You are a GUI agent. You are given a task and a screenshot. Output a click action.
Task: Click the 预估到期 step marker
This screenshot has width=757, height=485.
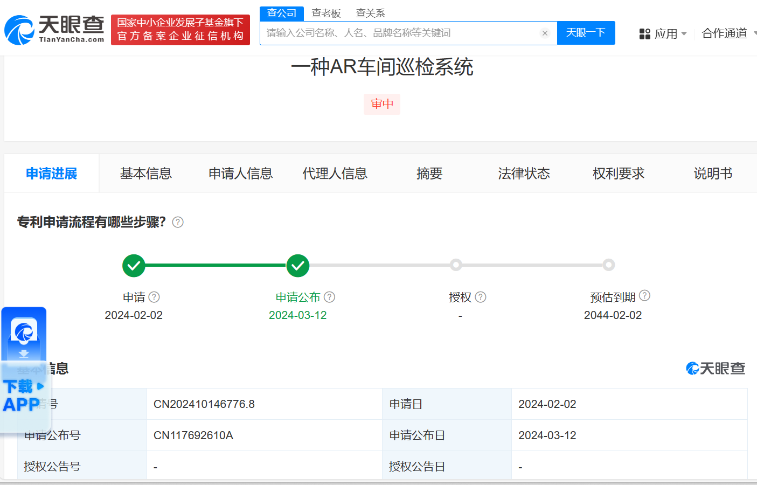(x=609, y=265)
